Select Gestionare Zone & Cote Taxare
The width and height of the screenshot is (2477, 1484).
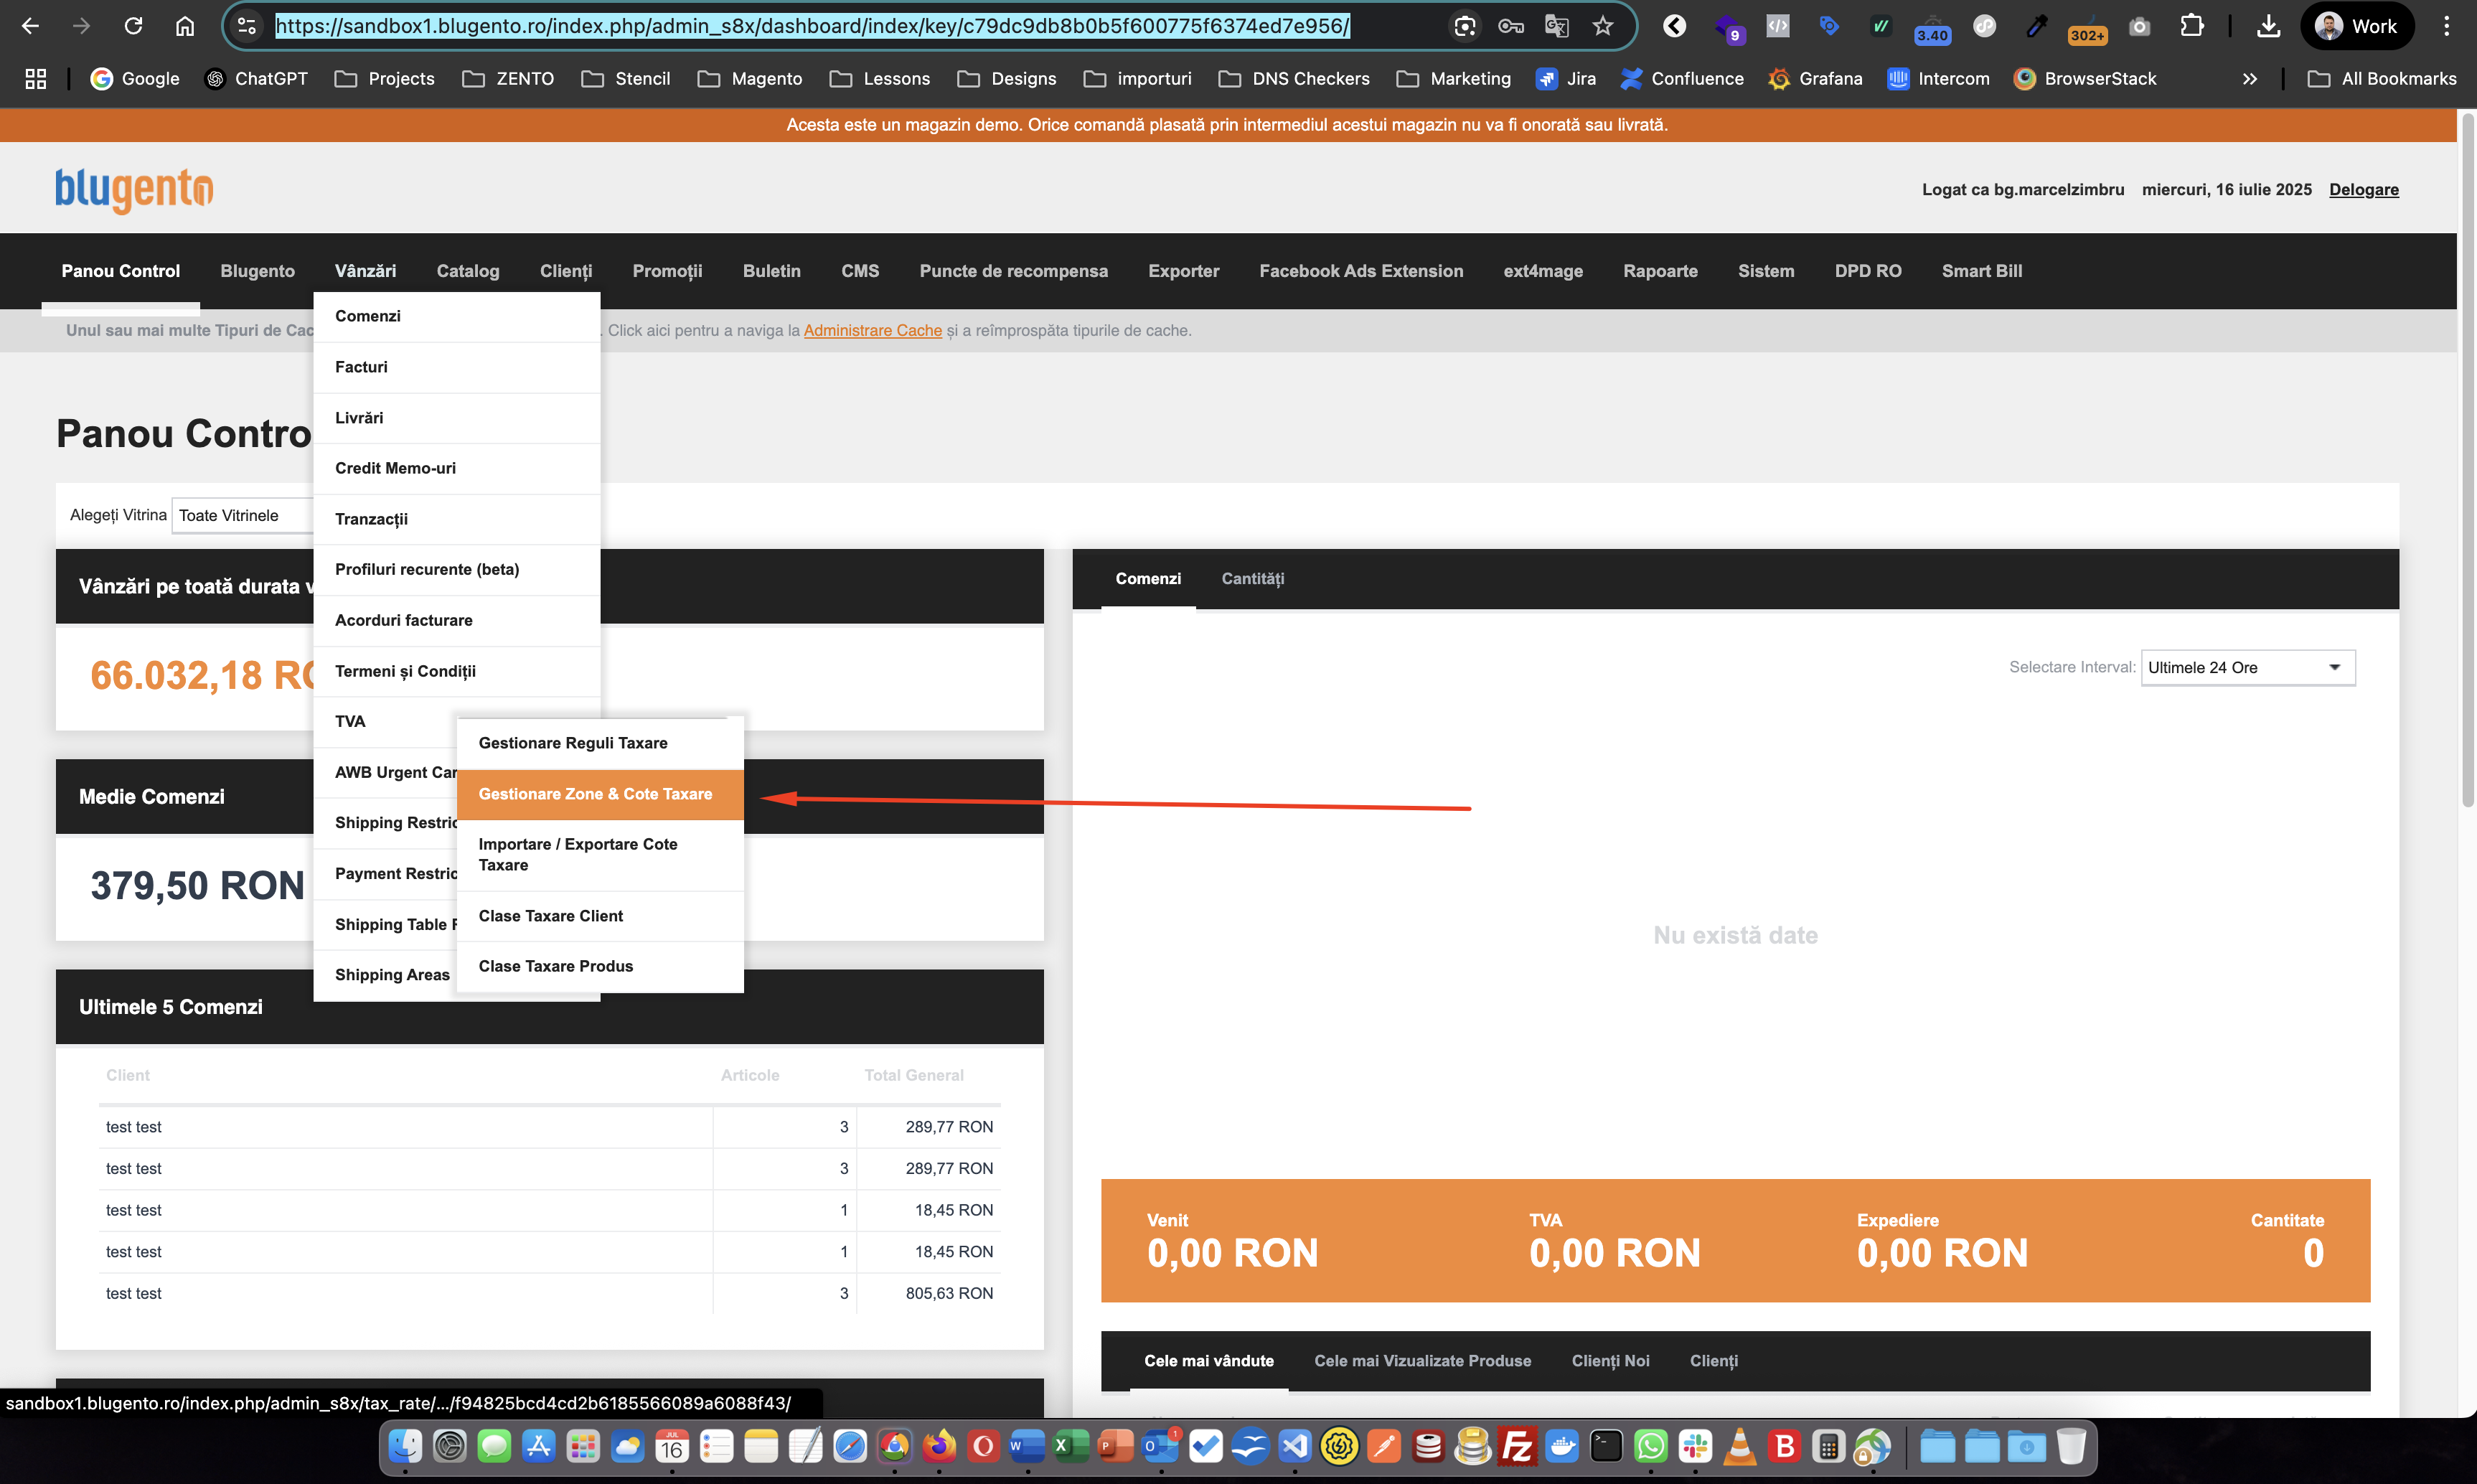pyautogui.click(x=600, y=794)
